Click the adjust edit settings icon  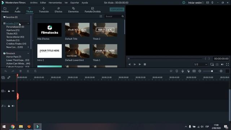point(35,71)
